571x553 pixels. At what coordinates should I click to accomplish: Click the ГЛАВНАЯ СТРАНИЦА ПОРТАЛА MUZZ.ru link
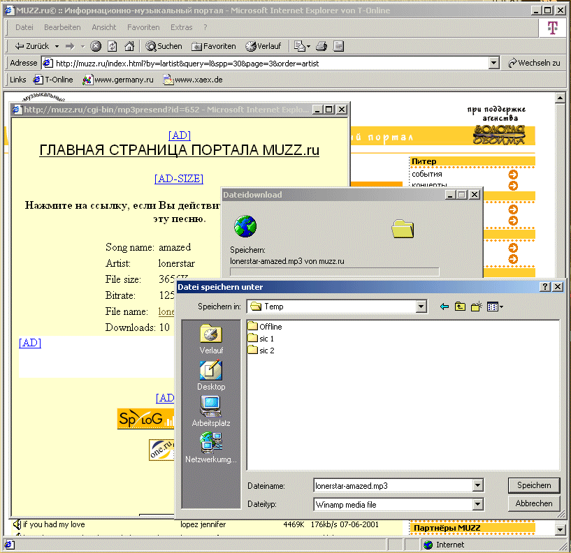point(179,150)
